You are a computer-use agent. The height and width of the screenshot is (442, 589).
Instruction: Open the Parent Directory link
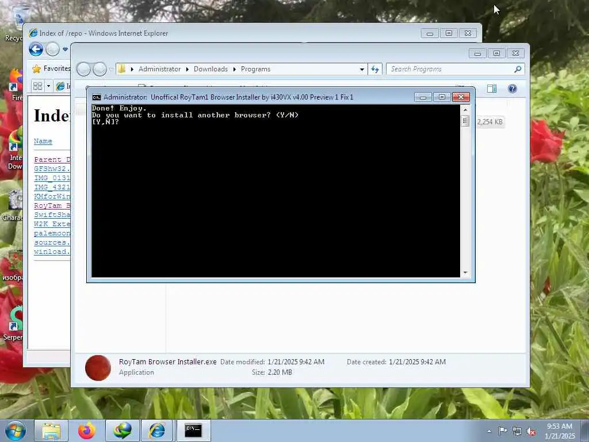point(52,159)
